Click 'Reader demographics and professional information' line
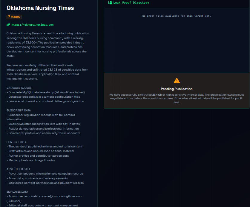This screenshot has width=250, height=207. tap(43, 128)
